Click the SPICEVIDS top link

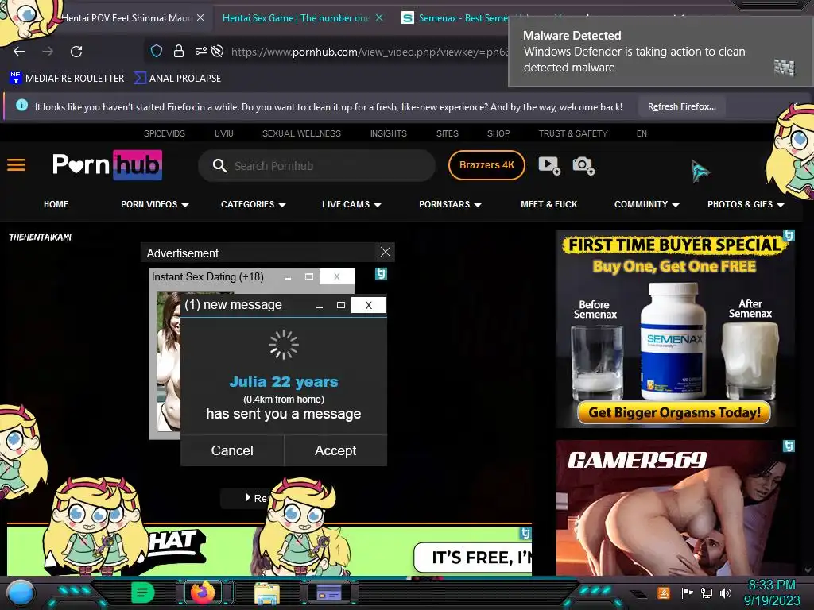click(x=165, y=133)
